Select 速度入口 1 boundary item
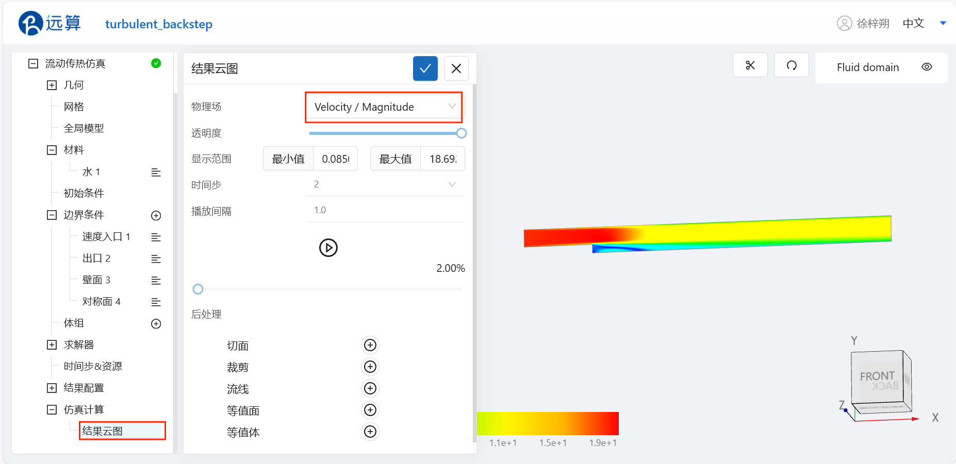Image resolution: width=956 pixels, height=464 pixels. [106, 236]
